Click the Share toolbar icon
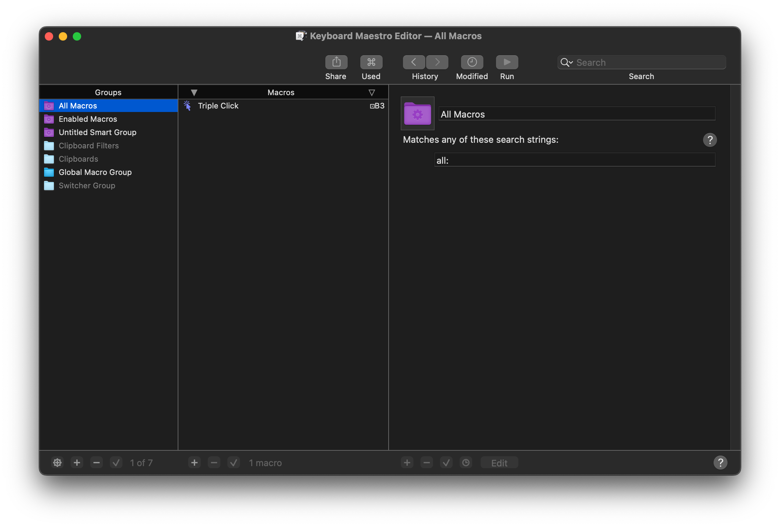Image resolution: width=780 pixels, height=527 pixels. click(336, 62)
